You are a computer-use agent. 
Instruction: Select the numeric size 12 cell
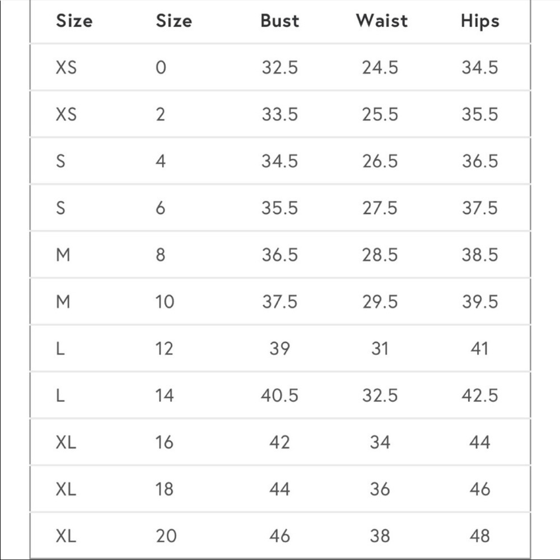(164, 348)
